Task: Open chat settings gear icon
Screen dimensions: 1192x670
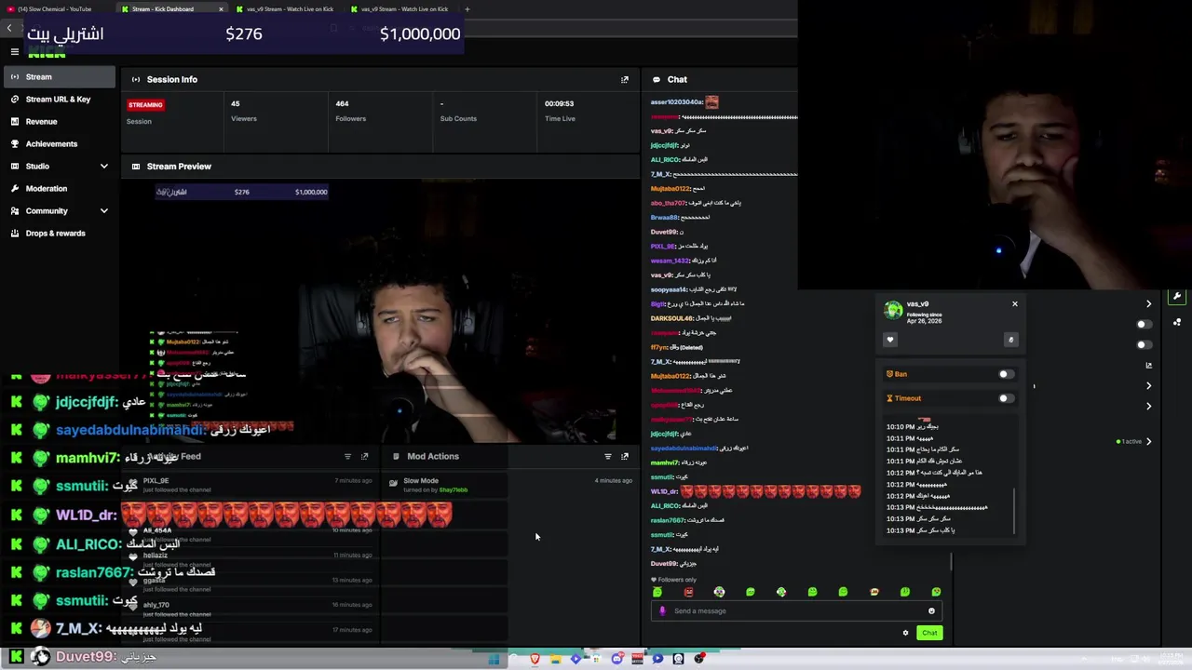Action: click(905, 633)
